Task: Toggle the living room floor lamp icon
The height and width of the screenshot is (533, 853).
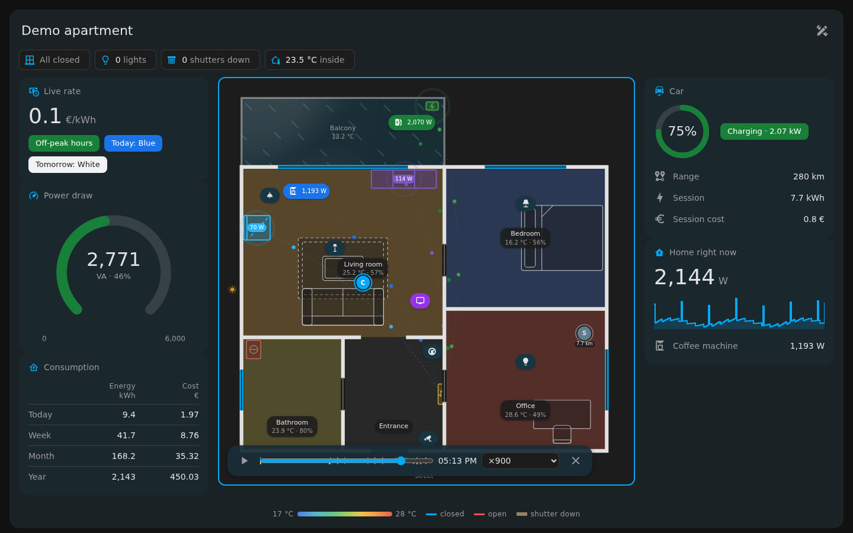Action: [x=335, y=248]
